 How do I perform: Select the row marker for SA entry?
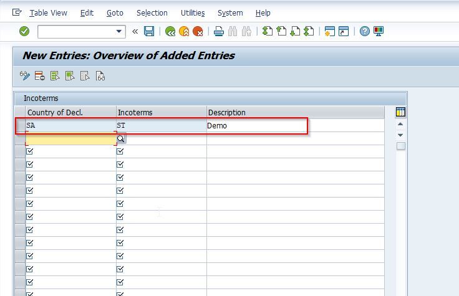(x=20, y=125)
